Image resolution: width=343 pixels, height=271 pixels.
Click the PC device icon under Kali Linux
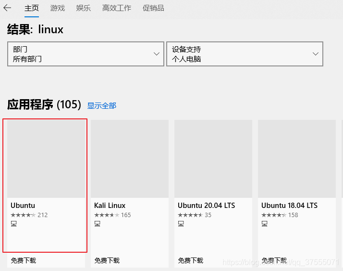[98, 224]
